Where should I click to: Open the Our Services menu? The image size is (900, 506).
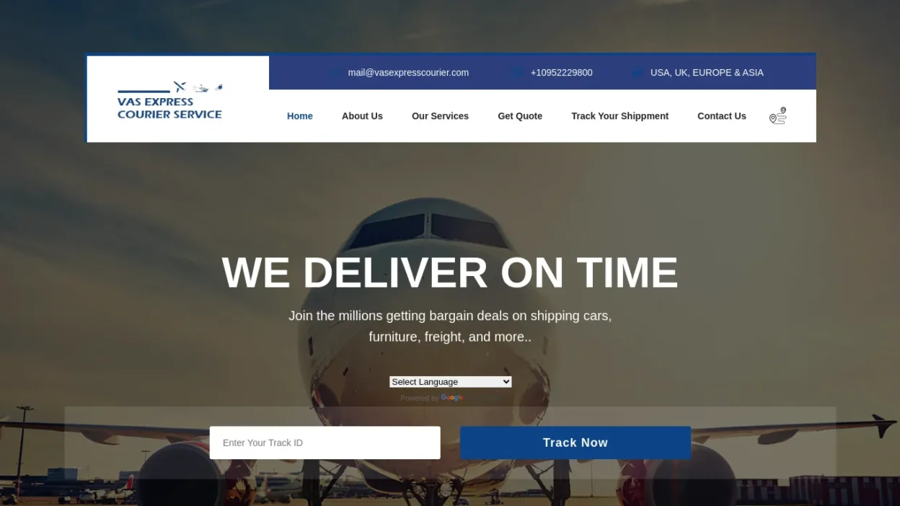[x=440, y=116]
